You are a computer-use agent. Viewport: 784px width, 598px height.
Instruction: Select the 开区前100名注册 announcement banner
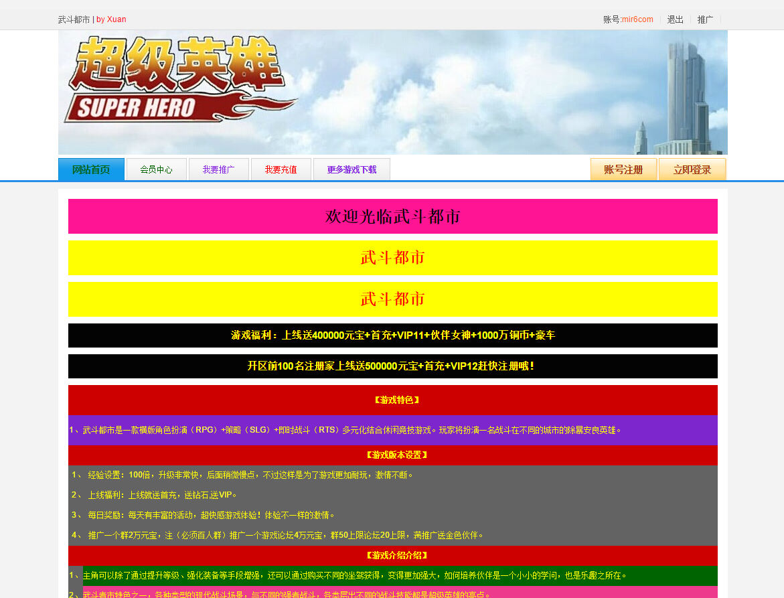[x=392, y=366]
